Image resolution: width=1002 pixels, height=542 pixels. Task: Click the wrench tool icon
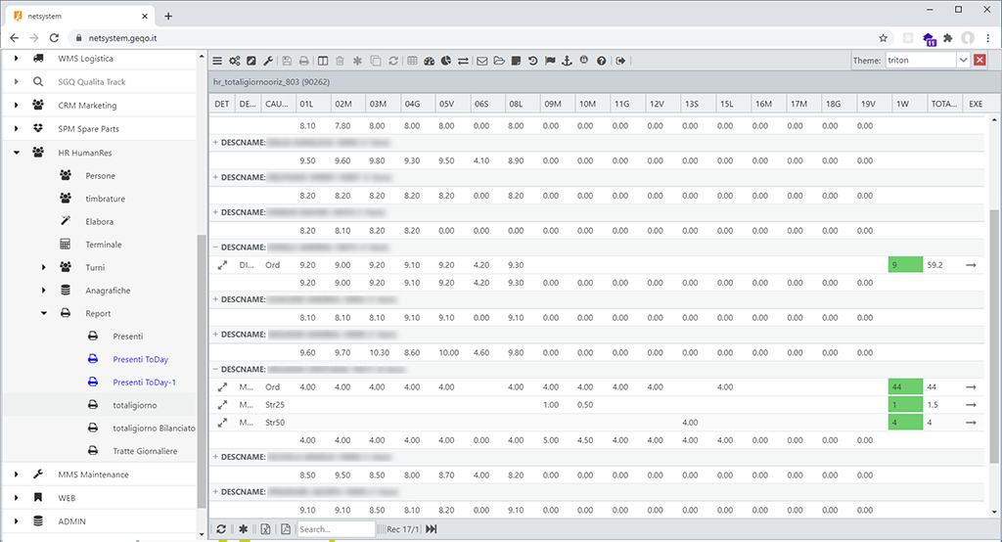click(x=268, y=61)
